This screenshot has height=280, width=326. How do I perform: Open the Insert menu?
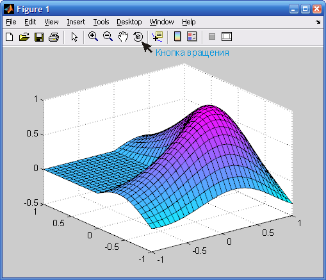(x=76, y=22)
